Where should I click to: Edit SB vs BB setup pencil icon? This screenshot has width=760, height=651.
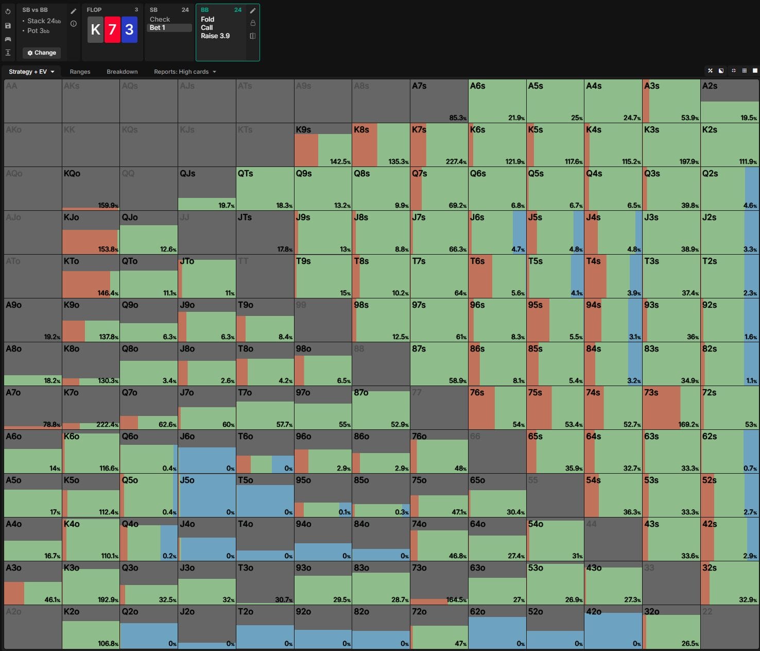pos(74,11)
